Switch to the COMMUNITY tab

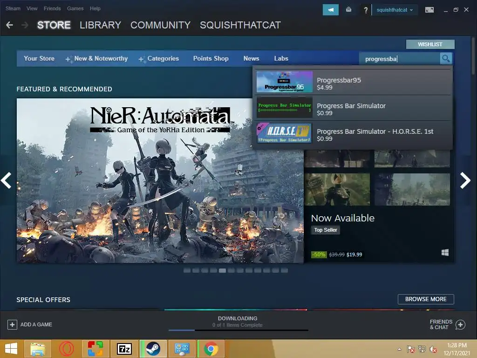pos(160,25)
